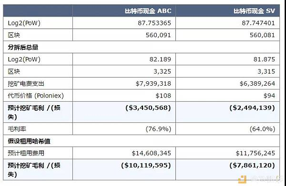286x186 pixels.
Task: Select the SV block count 560,081
Action: point(262,35)
